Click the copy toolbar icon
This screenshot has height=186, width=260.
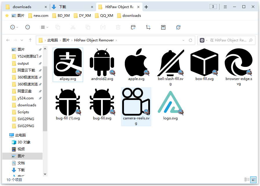(x=58, y=27)
